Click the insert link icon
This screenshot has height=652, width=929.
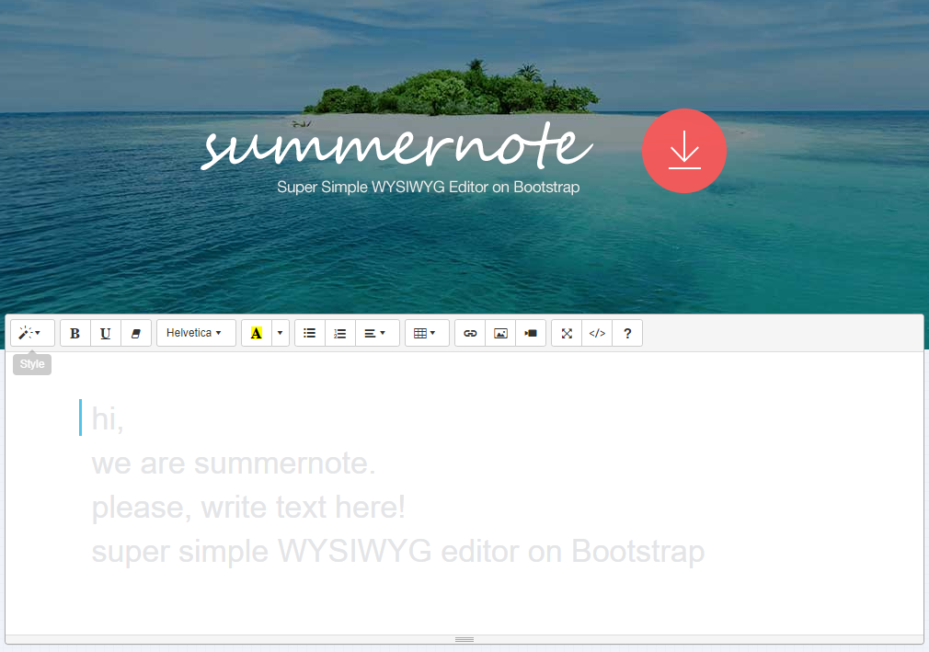point(470,333)
